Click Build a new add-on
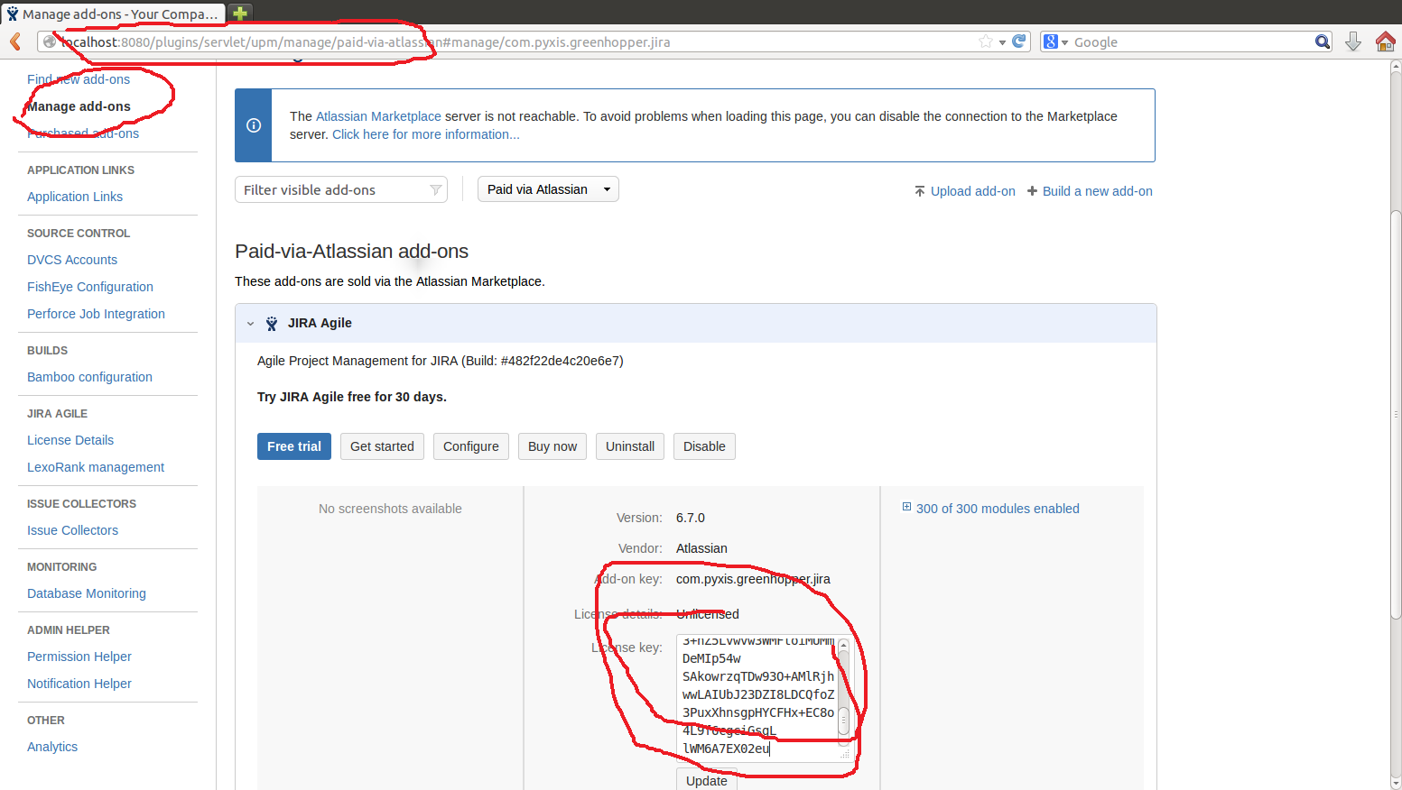Screen dimensions: 1402x790 click(1090, 191)
